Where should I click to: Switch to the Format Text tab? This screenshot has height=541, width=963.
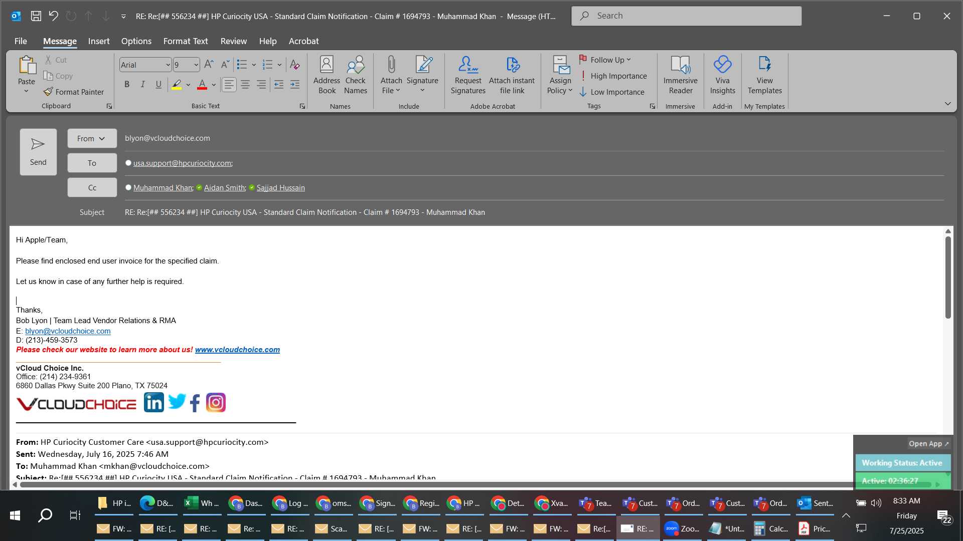click(x=186, y=41)
